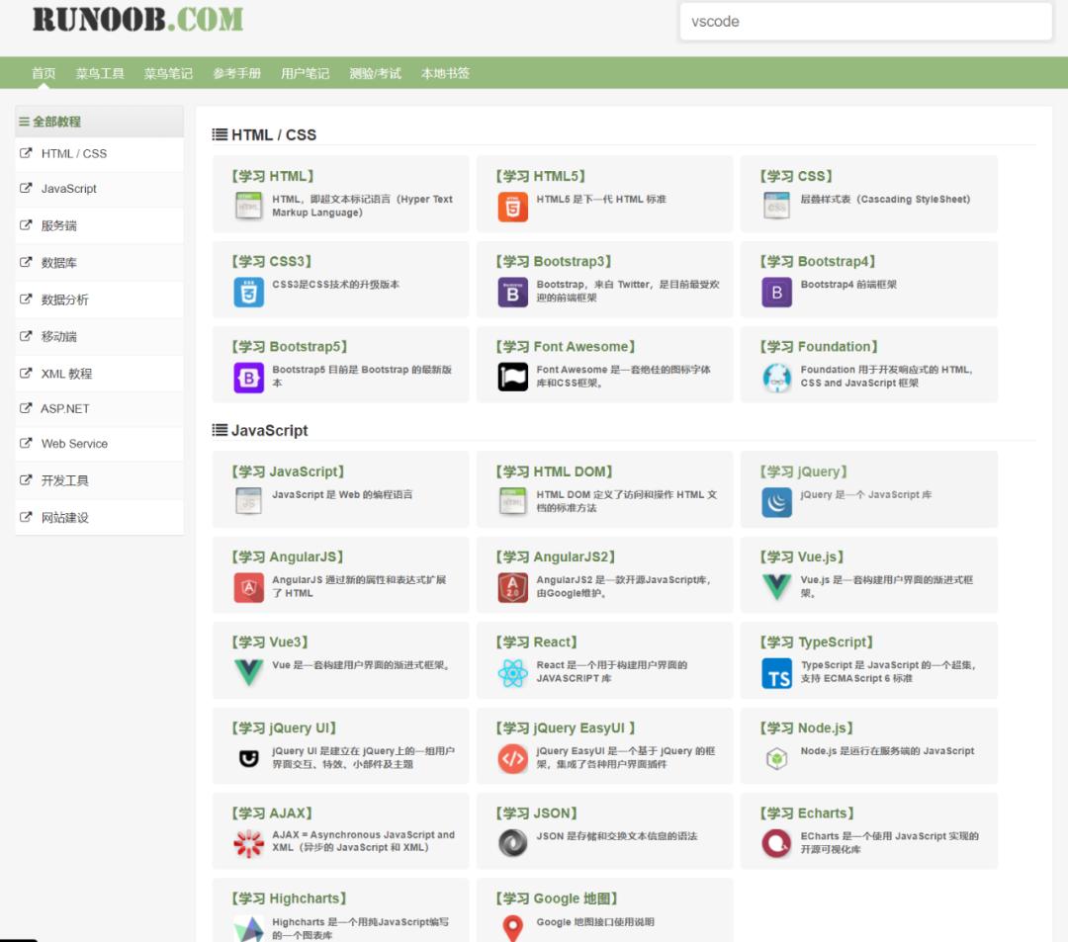The width and height of the screenshot is (1068, 942).
Task: Select 移动端 in the sidebar
Action: 100,337
